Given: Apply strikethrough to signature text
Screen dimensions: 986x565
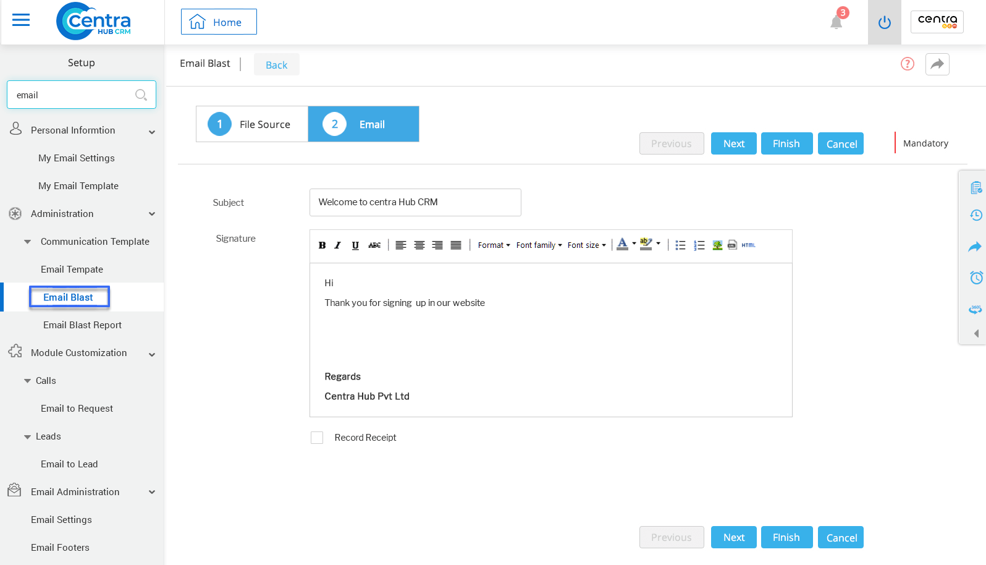Looking at the screenshot, I should pos(374,245).
